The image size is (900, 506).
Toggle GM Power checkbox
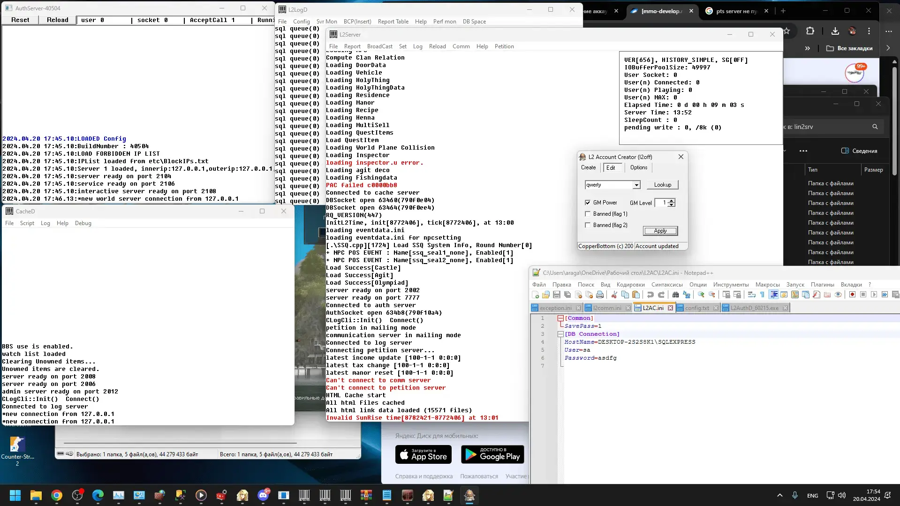pos(588,203)
